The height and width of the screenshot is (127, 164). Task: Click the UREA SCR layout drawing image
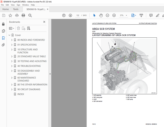[x=125, y=66]
